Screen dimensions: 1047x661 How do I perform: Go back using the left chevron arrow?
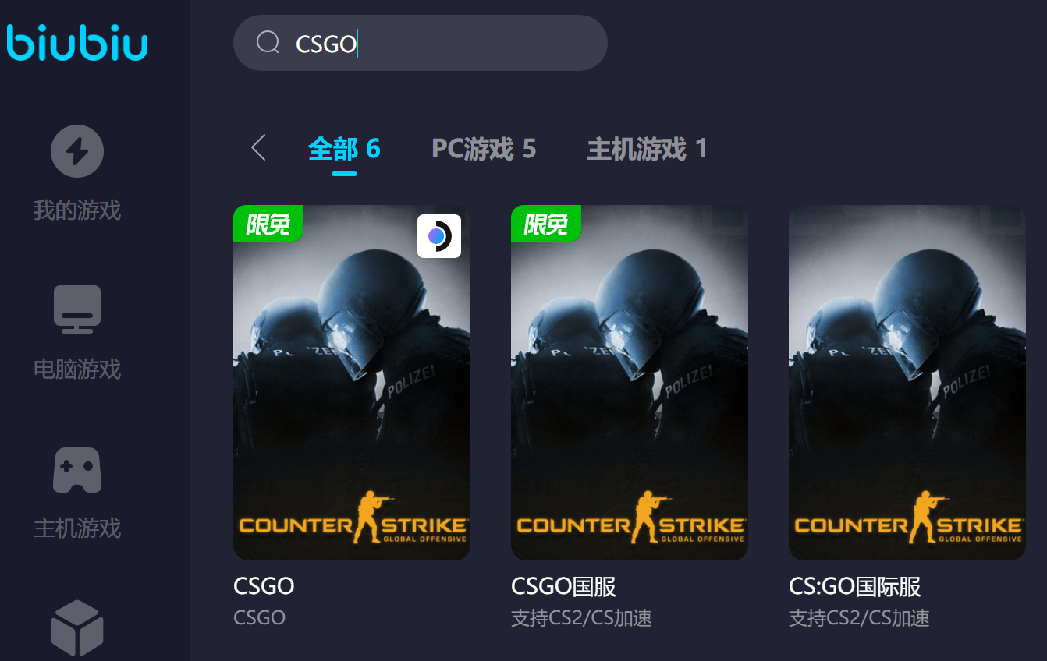[259, 147]
